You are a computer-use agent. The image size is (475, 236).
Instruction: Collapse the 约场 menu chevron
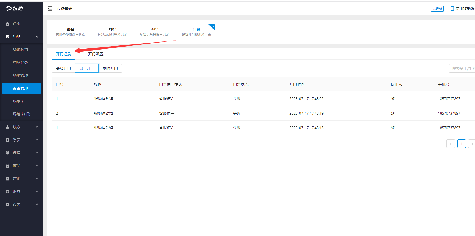point(37,37)
